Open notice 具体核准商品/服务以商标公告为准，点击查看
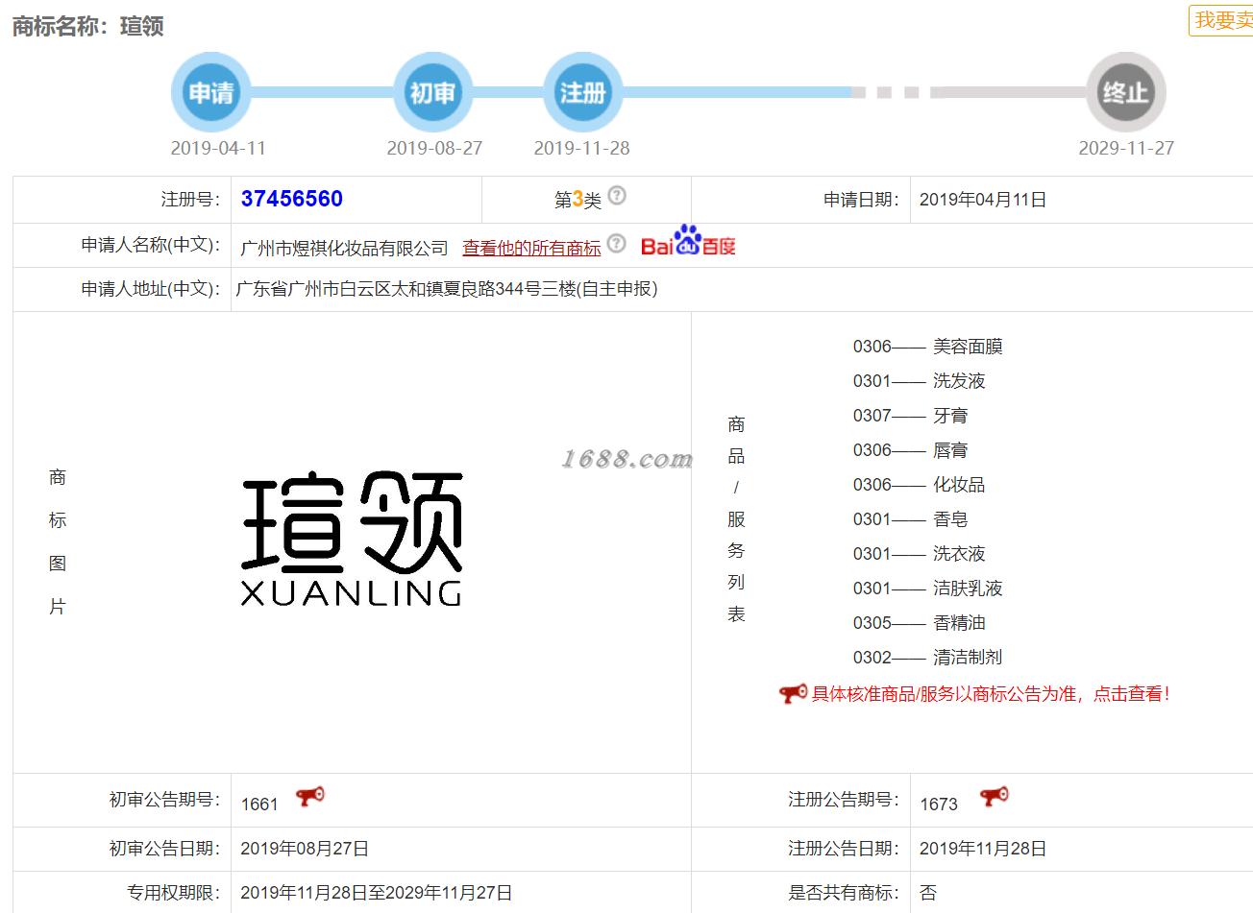Screen dimensions: 1253x913 click(x=991, y=694)
